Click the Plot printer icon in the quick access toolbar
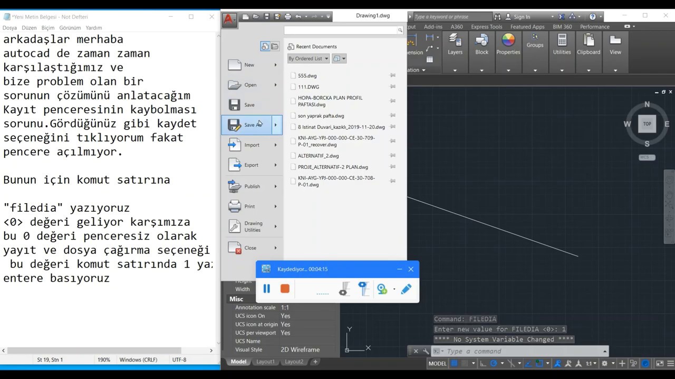 [x=288, y=17]
